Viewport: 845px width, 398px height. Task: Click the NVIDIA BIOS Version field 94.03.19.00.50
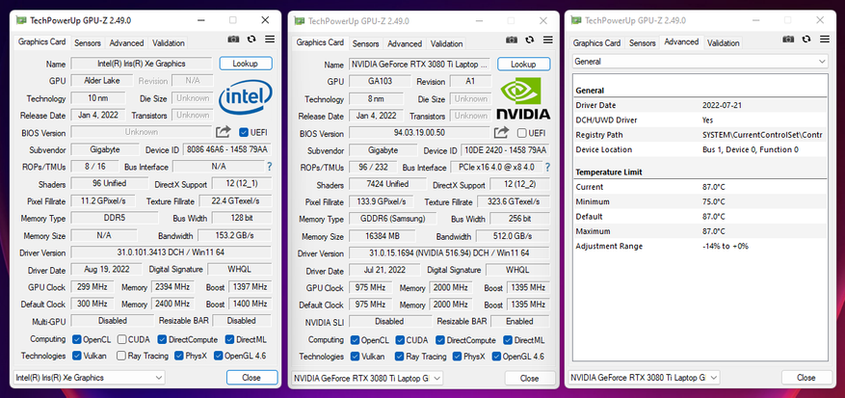(420, 133)
